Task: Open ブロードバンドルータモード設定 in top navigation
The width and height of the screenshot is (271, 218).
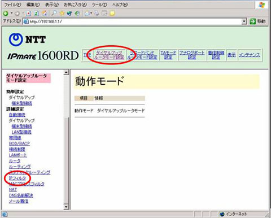Action: coord(142,55)
